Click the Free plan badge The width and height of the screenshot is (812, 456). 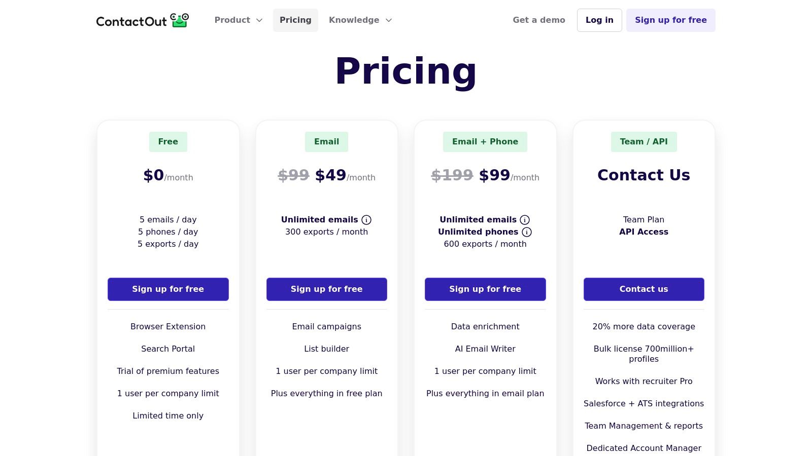point(168,142)
